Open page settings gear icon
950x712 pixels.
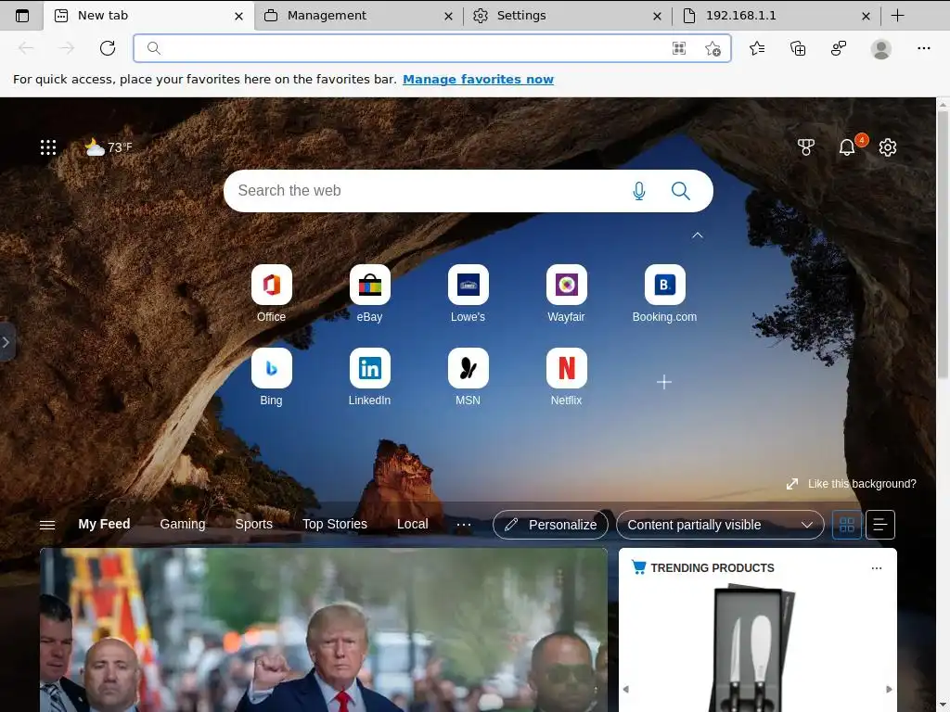888,147
